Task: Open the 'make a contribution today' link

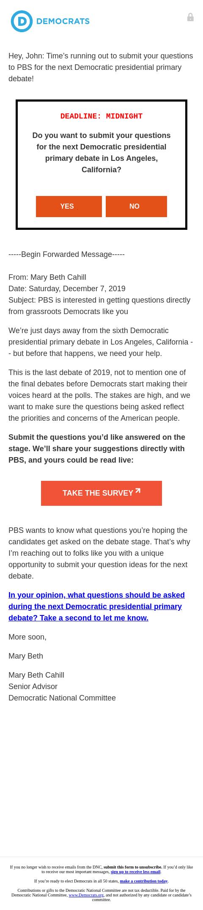Action: click(144, 881)
